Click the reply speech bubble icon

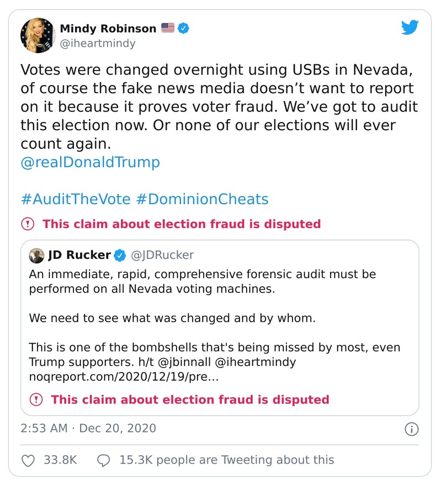tap(103, 459)
